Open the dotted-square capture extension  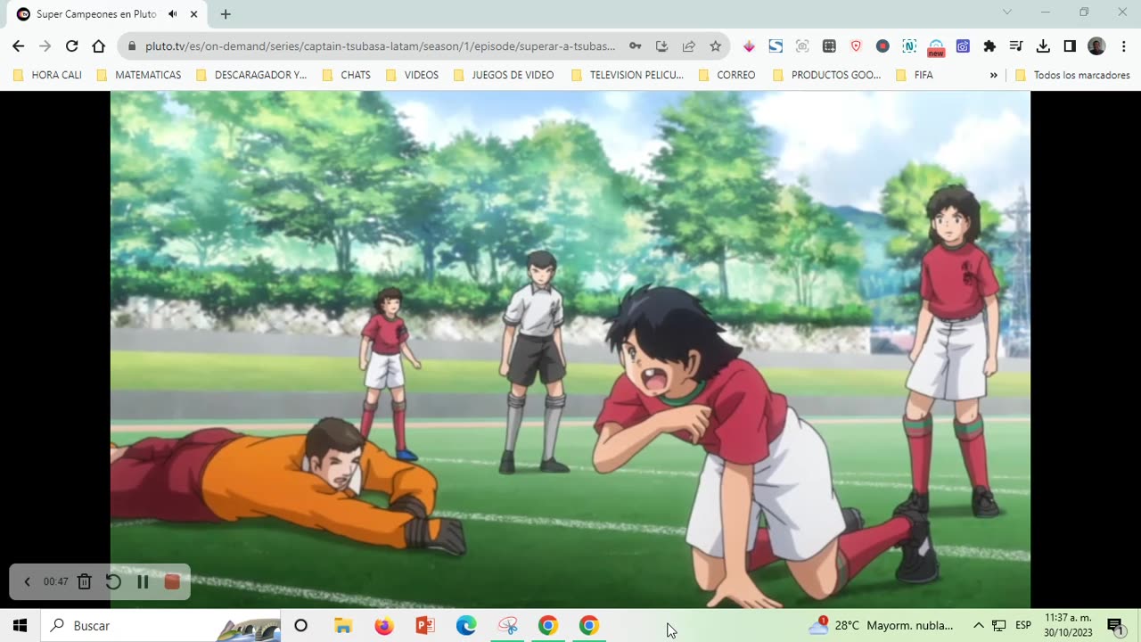point(829,46)
